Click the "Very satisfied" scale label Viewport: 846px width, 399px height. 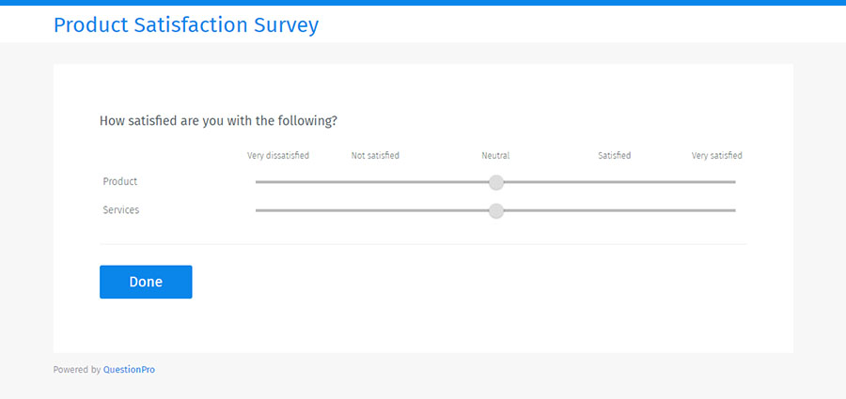716,156
